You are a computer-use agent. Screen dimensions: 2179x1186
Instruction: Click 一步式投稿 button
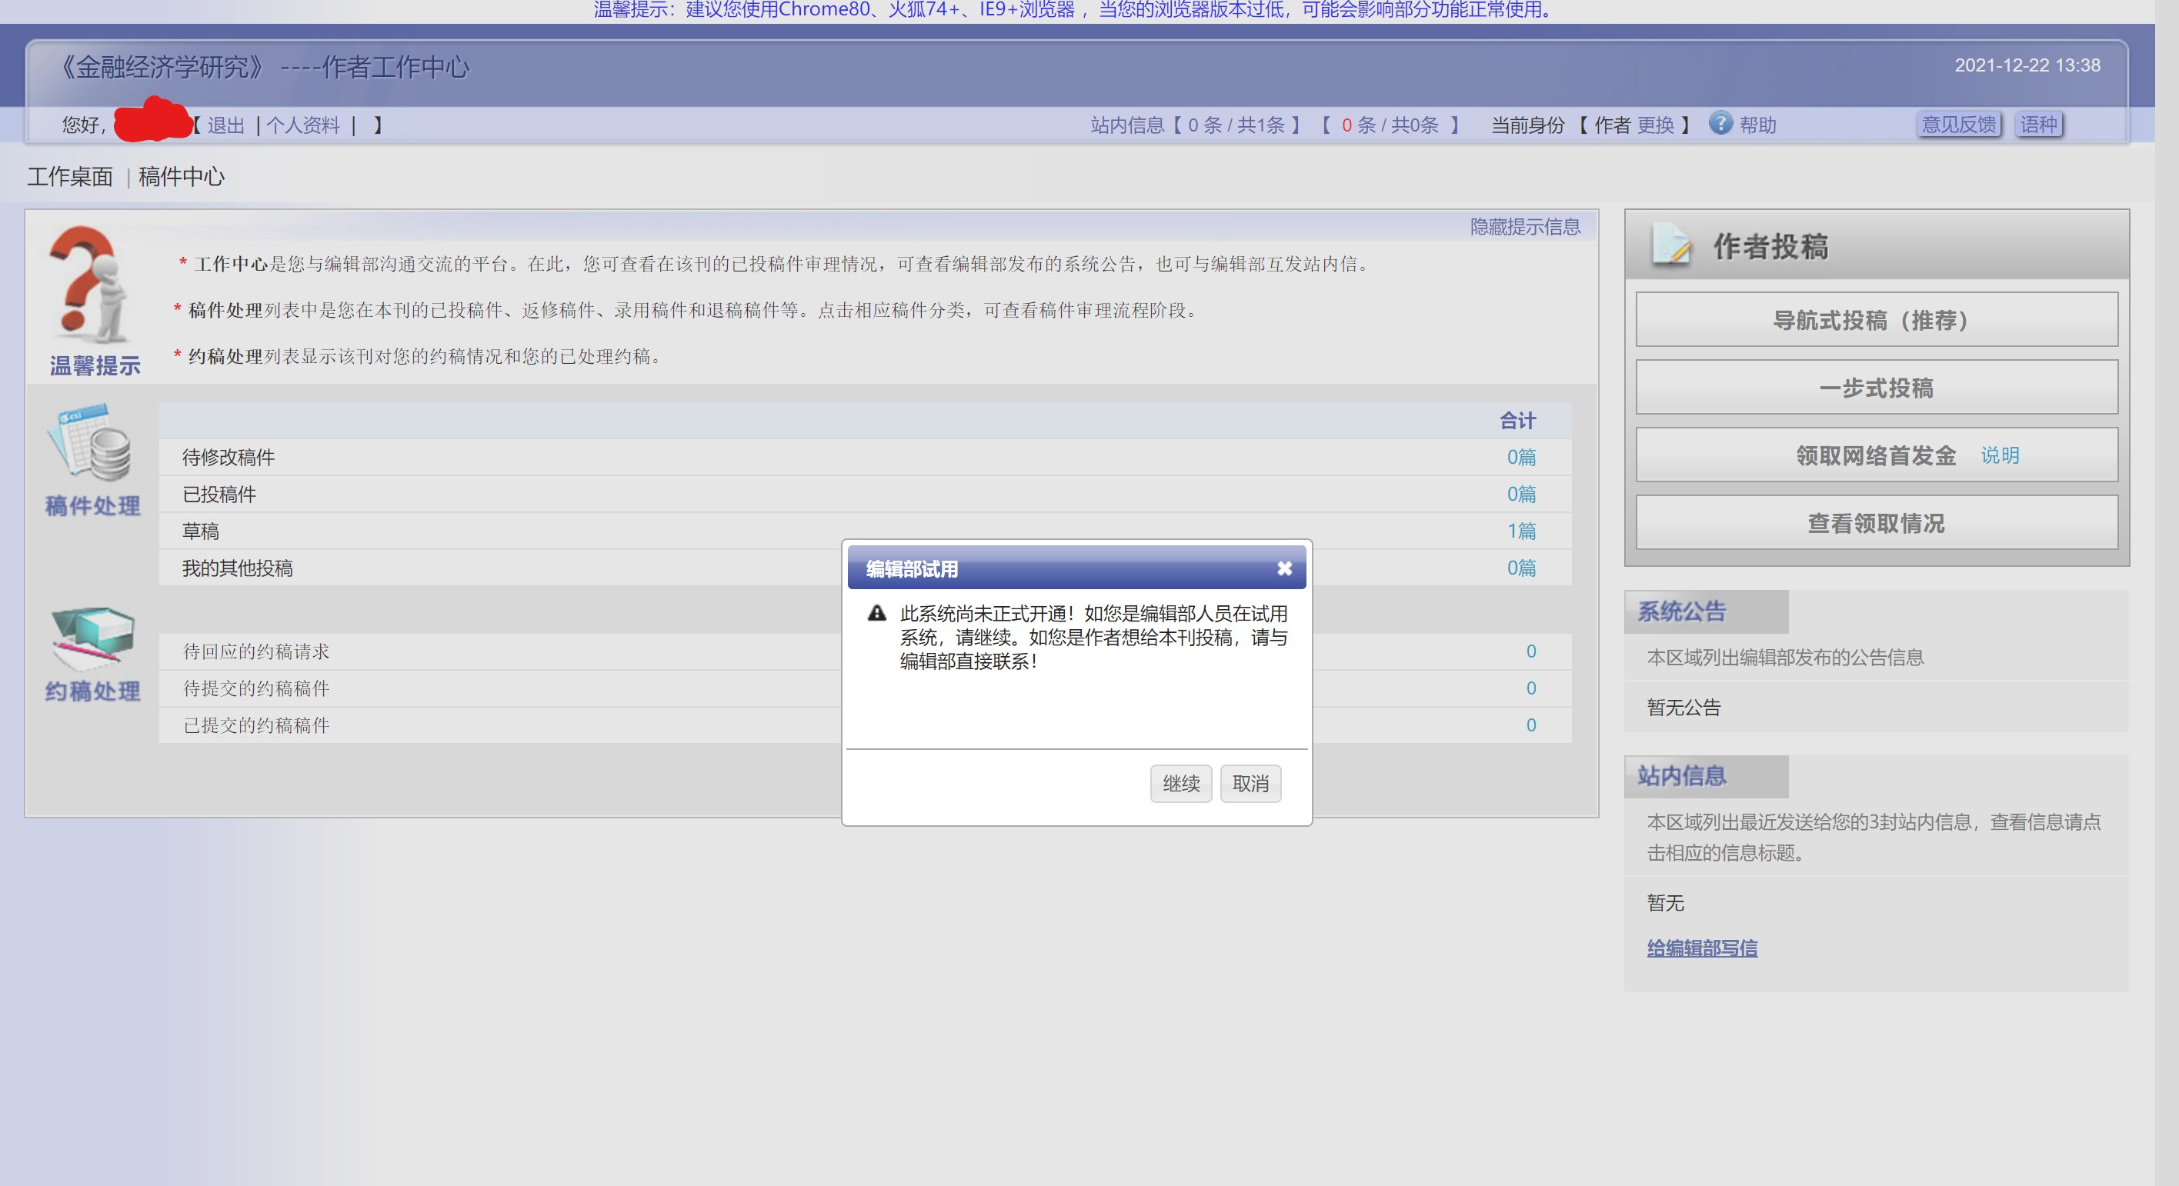pos(1876,388)
